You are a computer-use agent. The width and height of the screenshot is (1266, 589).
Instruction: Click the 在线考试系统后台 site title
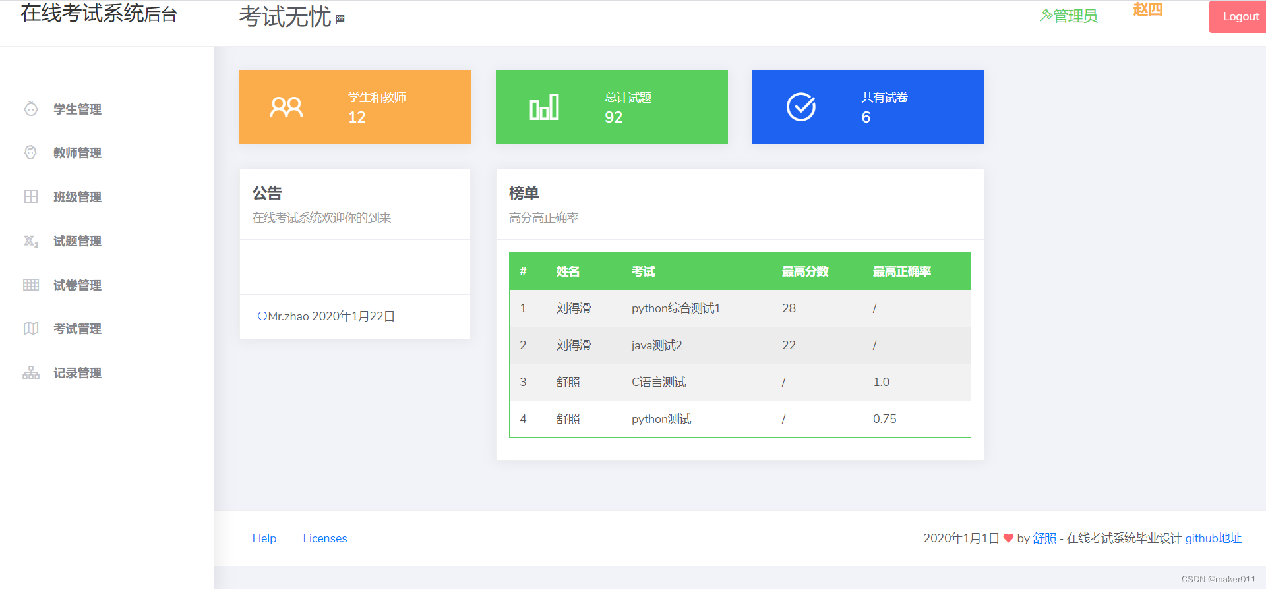pos(99,13)
